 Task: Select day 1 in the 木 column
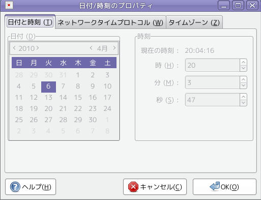(78, 75)
